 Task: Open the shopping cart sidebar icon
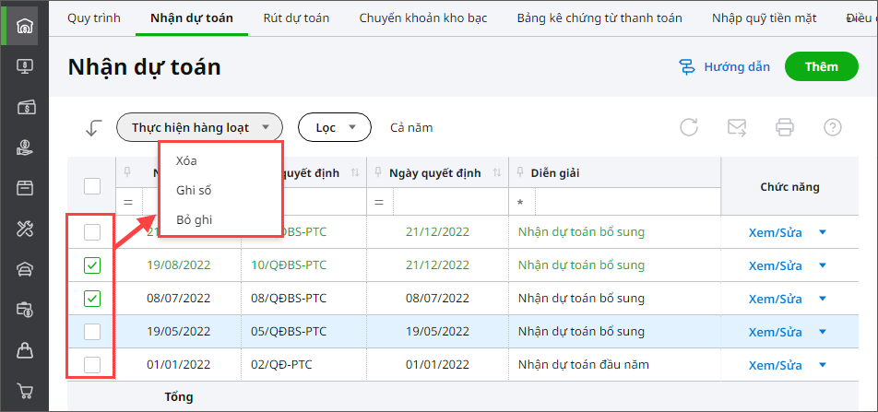[25, 390]
